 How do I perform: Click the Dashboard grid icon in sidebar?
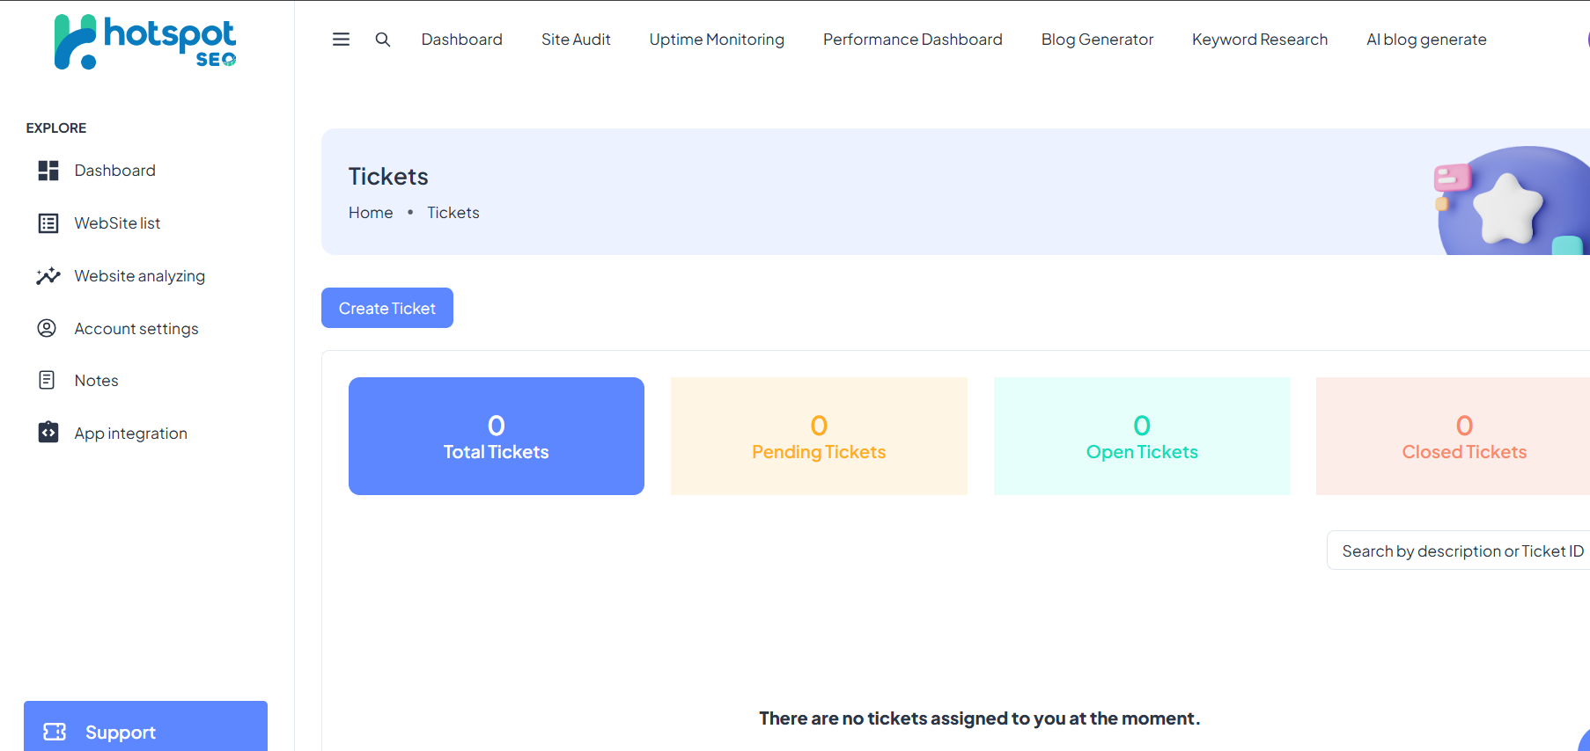tap(48, 171)
